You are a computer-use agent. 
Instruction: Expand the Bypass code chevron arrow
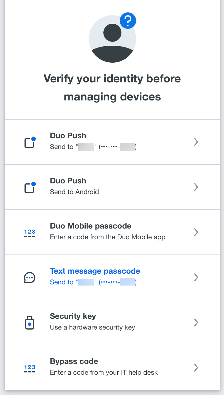click(x=196, y=368)
